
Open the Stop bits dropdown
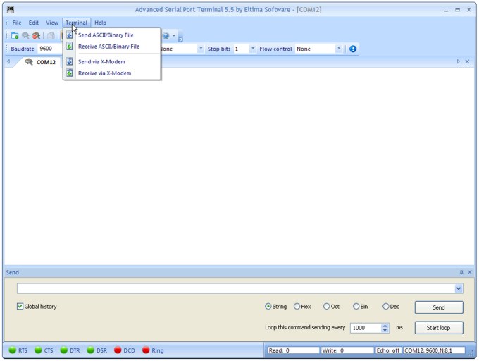[253, 49]
